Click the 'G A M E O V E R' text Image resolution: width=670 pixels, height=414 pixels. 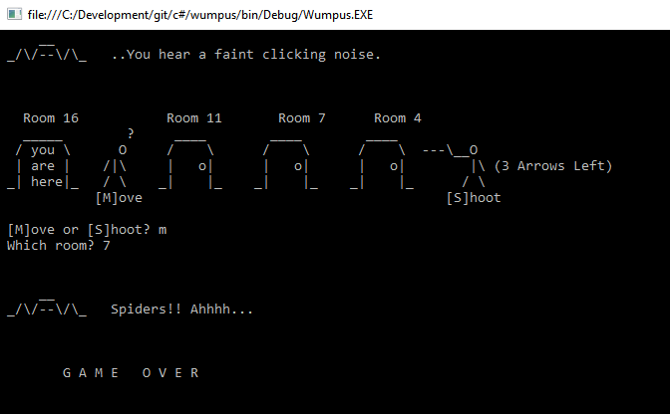(131, 373)
